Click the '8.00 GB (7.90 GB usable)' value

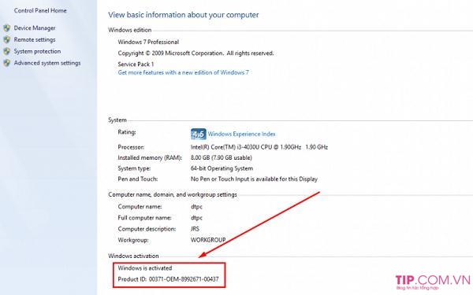[221, 158]
